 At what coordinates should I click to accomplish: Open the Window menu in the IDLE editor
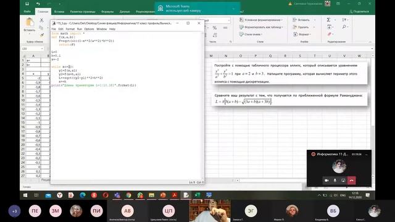tap(102, 29)
